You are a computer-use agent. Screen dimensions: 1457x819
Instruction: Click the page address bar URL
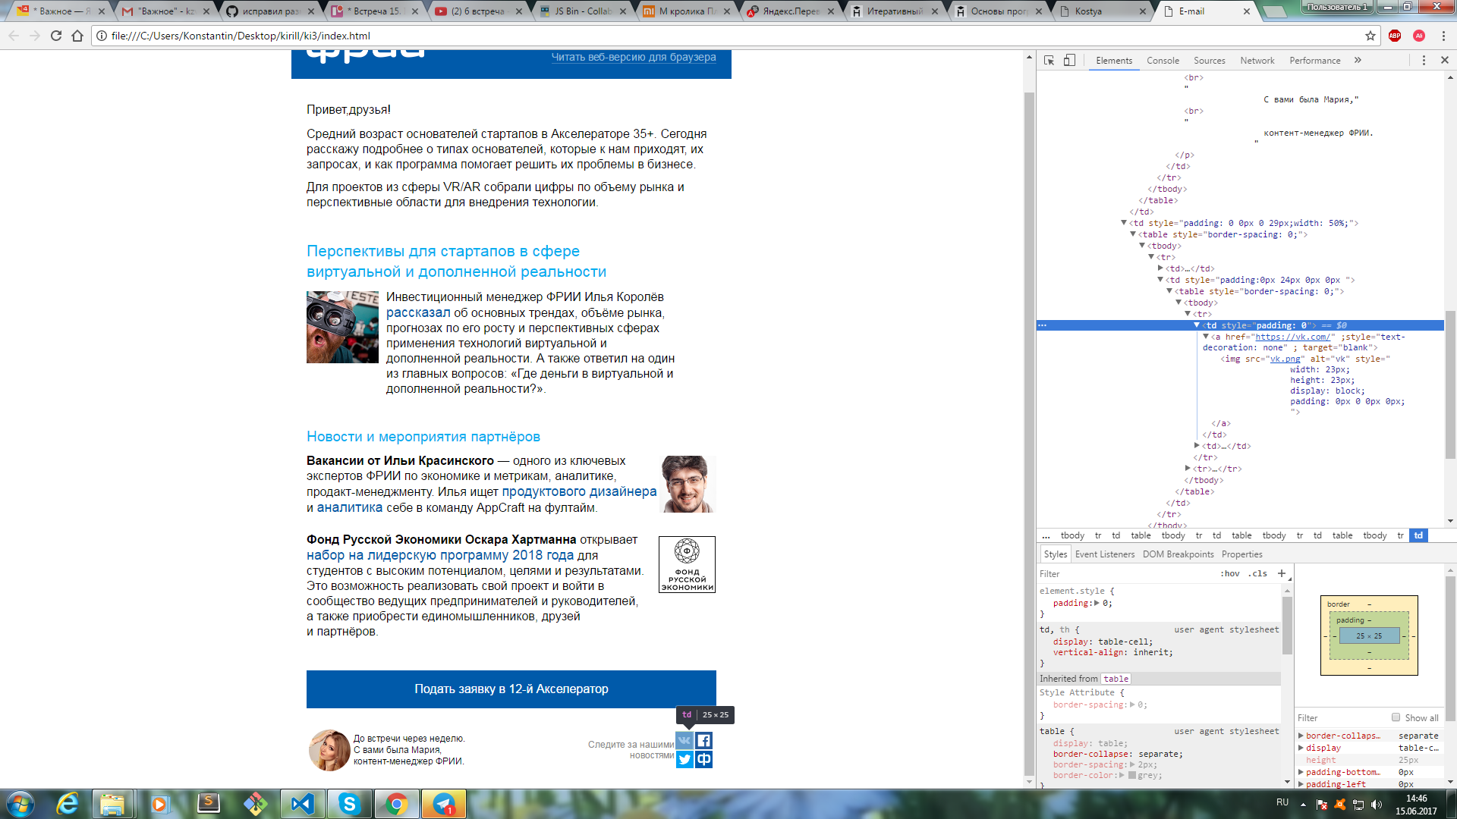pyautogui.click(x=241, y=36)
